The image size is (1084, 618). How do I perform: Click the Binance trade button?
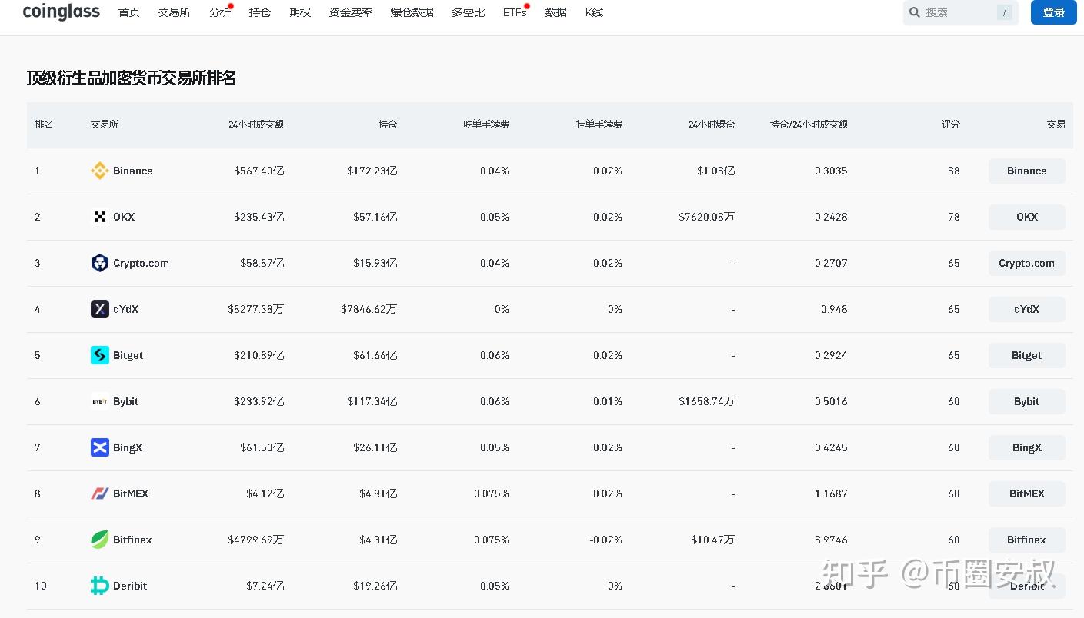1027,171
